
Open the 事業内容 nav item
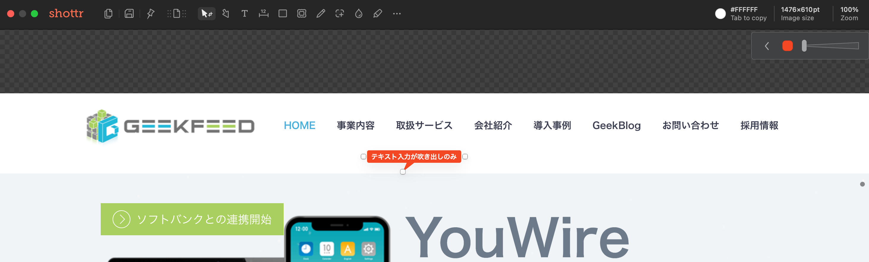click(x=355, y=125)
